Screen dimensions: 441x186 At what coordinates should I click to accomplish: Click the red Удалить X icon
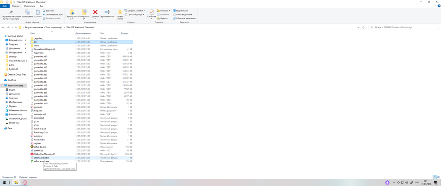tap(95, 12)
